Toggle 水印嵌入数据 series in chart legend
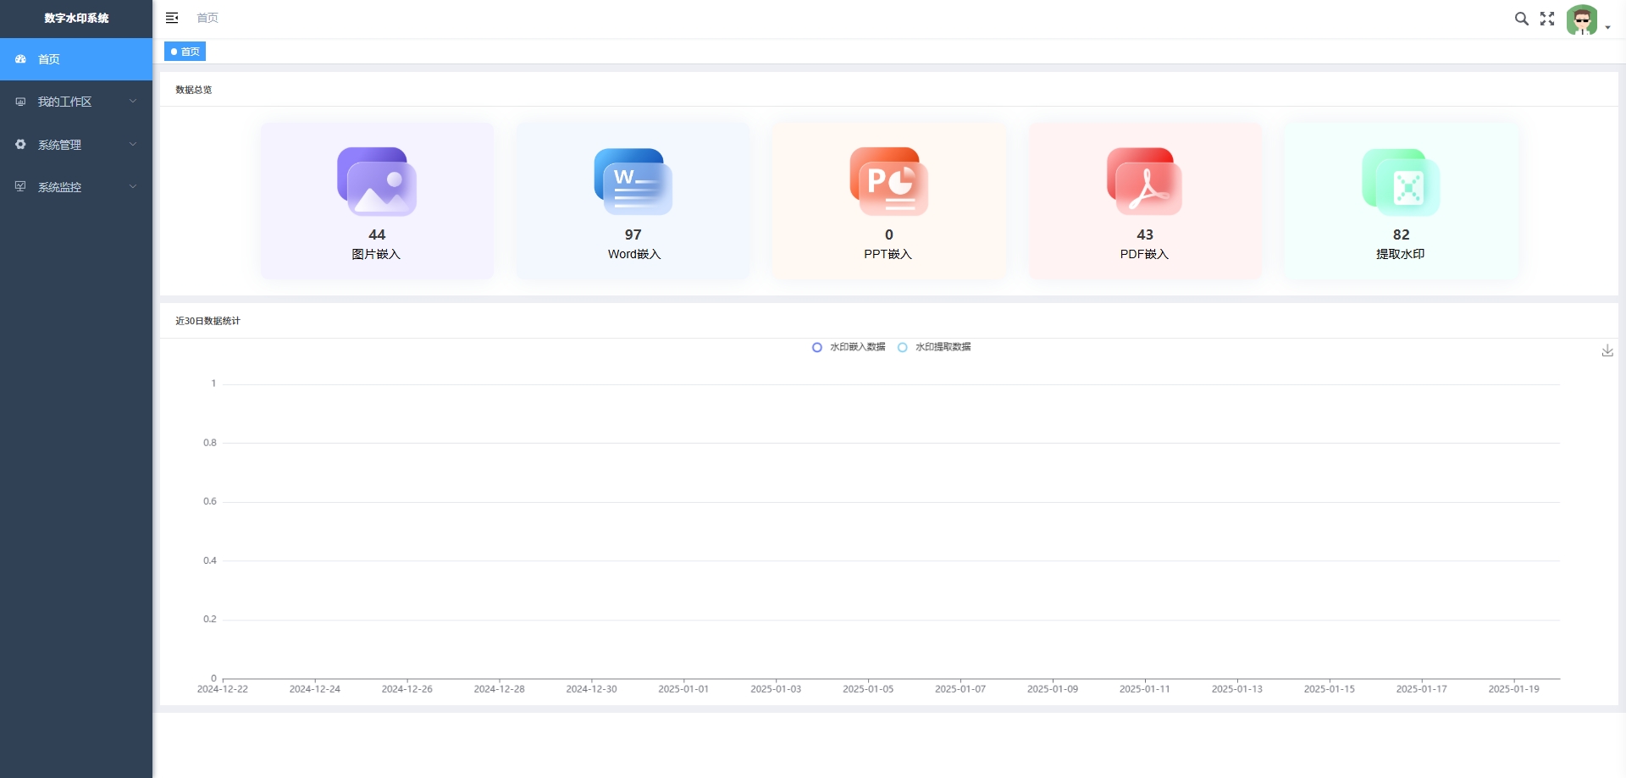The height and width of the screenshot is (778, 1626). (x=849, y=347)
